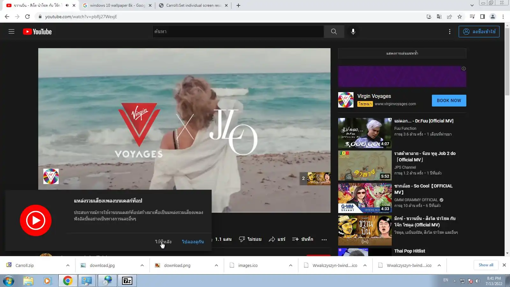Viewport: 510px width, 287px height.
Task: Open Chrome three-dot menu
Action: [503, 17]
